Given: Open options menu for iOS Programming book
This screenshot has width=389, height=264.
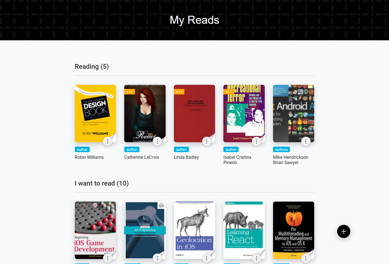Looking at the screenshot, I should point(157,258).
